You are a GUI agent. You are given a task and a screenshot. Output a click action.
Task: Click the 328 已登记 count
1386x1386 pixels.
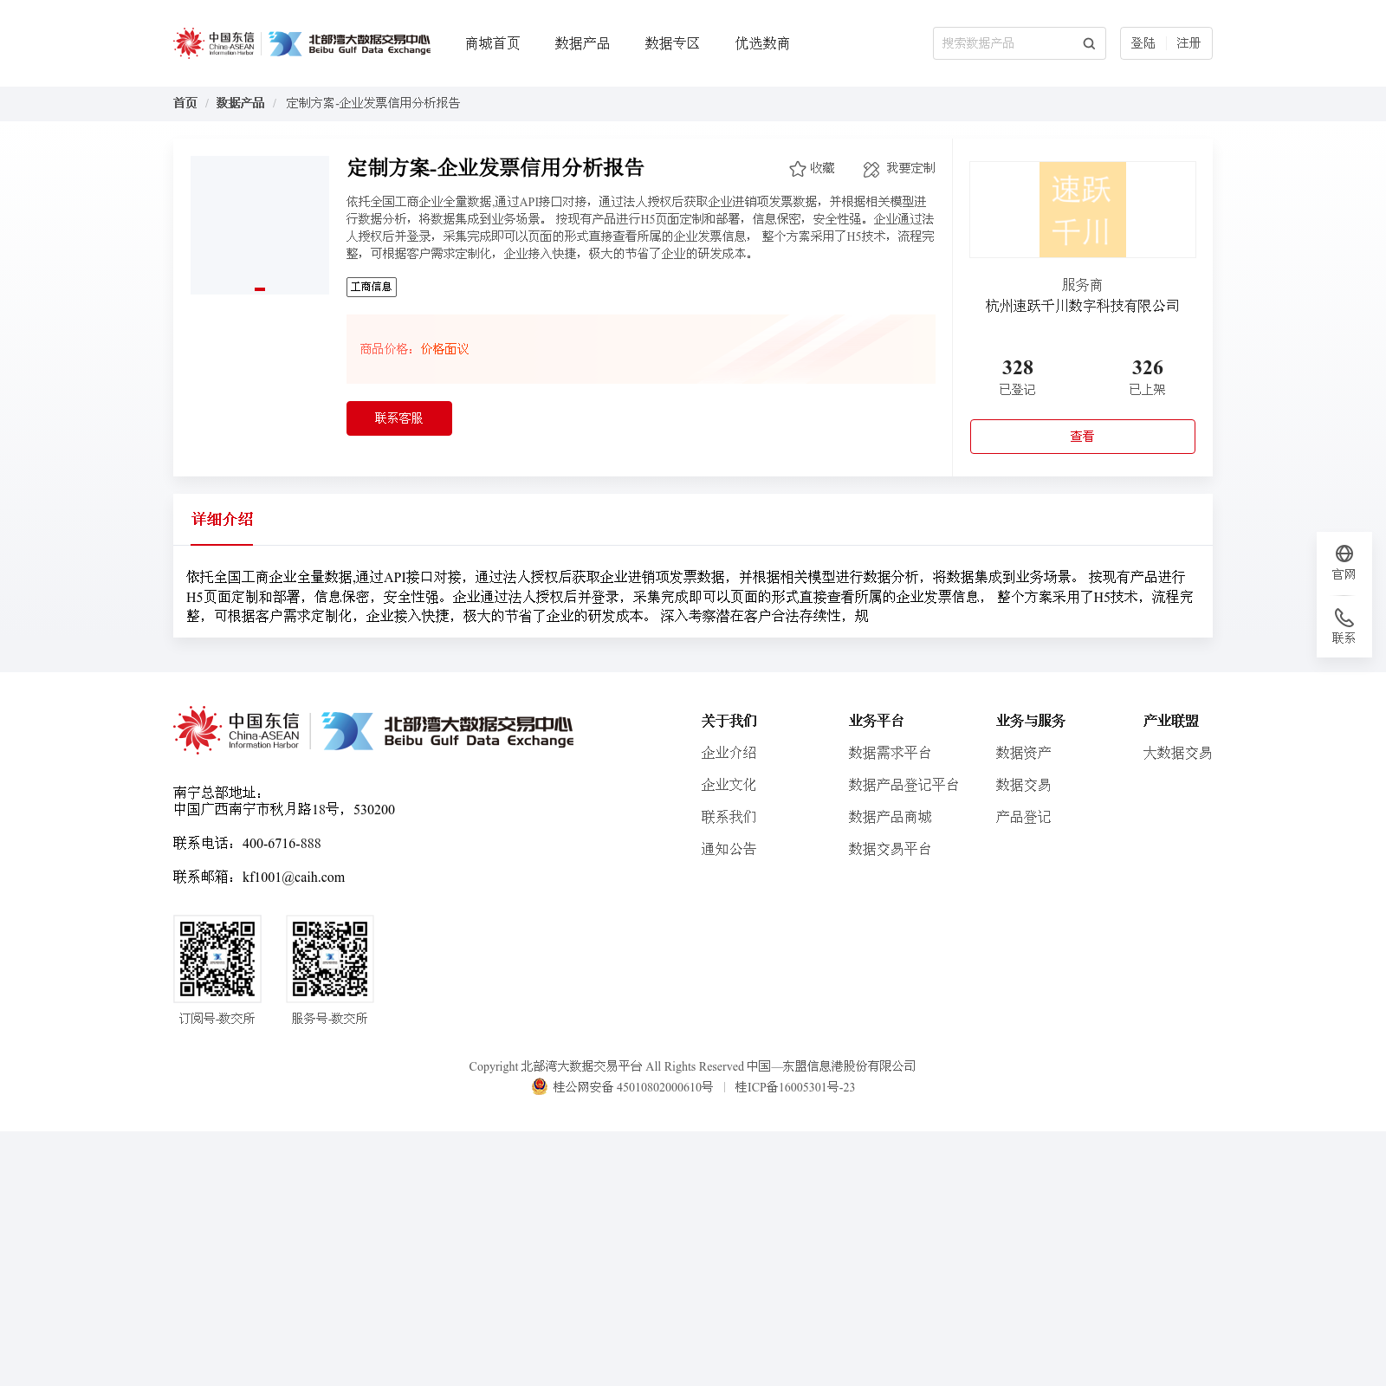coord(1018,377)
